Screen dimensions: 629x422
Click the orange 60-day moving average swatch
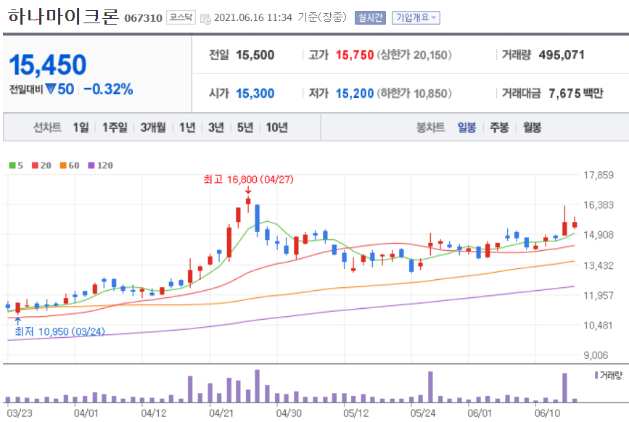click(63, 165)
